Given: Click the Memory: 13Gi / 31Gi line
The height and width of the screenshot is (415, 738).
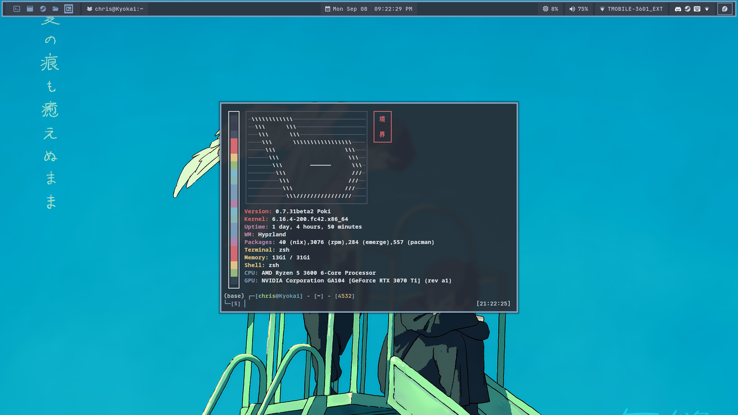Looking at the screenshot, I should pyautogui.click(x=277, y=258).
